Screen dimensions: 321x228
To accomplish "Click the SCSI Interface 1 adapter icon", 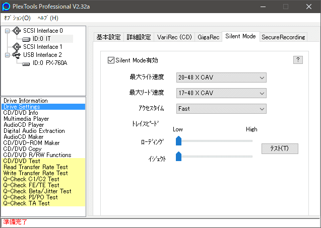I will pyautogui.click(x=17, y=47).
